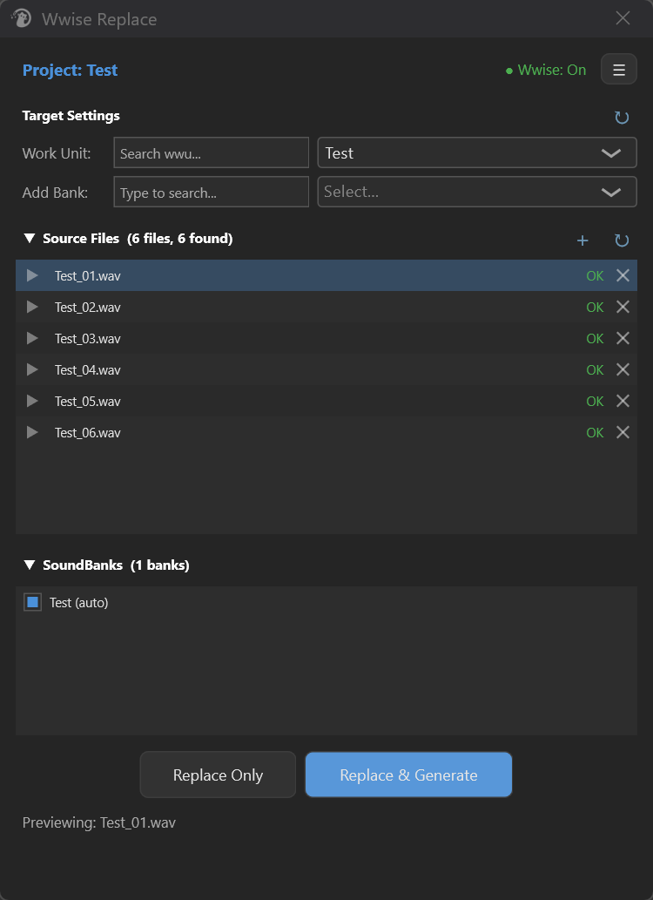Add source files with the plus icon
Viewport: 653px width, 900px height.
(x=582, y=240)
